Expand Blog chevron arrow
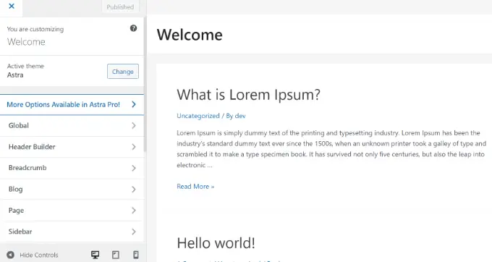 coord(134,189)
